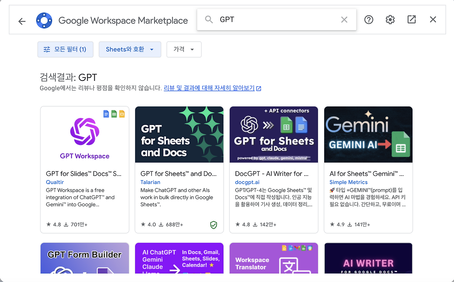The width and height of the screenshot is (454, 282).
Task: Click the GPT Workspace description text
Action: (x=81, y=197)
